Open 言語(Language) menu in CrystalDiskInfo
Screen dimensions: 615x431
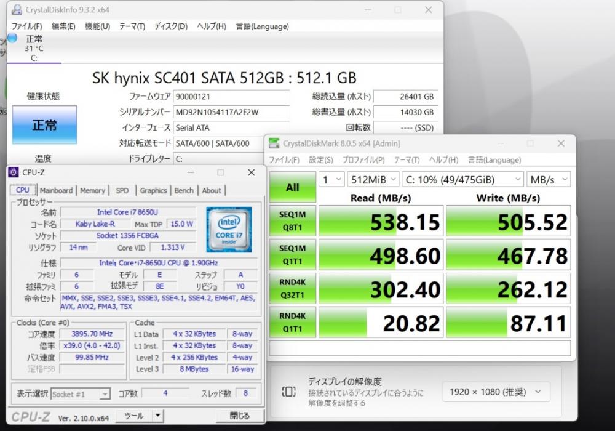262,26
